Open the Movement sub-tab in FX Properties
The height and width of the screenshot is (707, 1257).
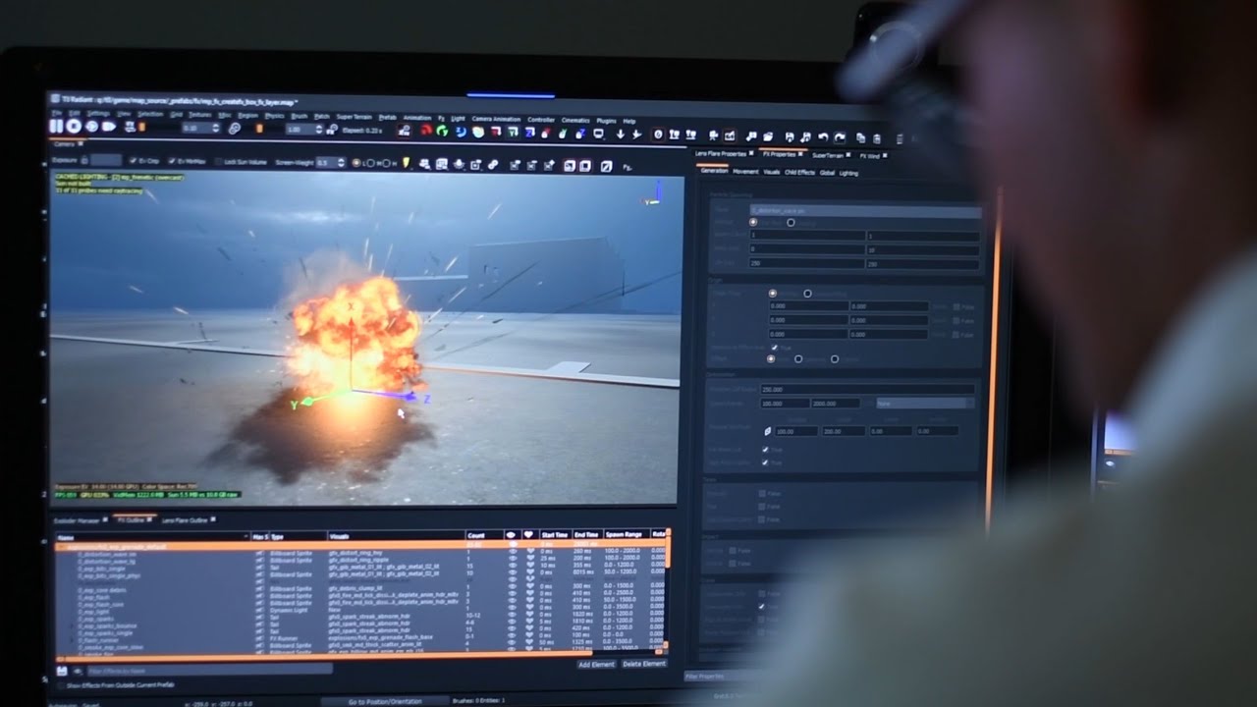point(745,172)
